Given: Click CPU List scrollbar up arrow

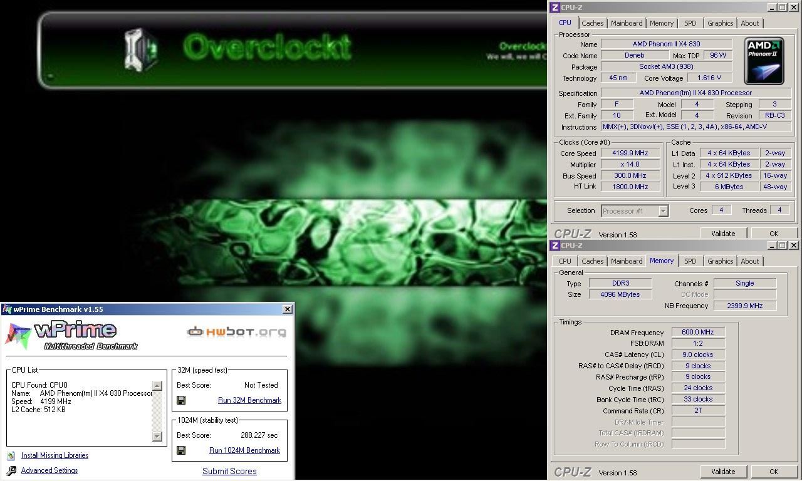Looking at the screenshot, I should 157,386.
